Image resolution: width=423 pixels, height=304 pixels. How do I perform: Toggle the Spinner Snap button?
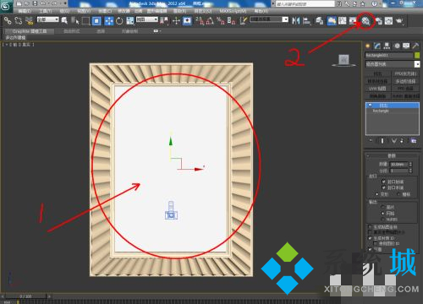pos(231,21)
